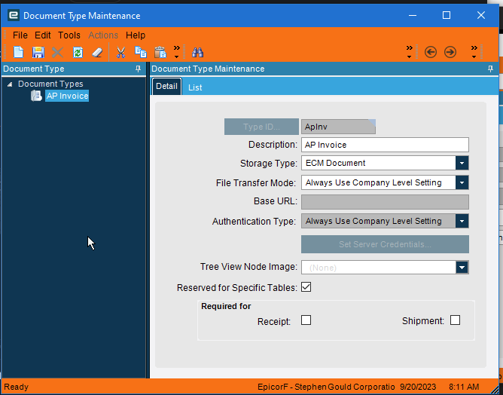
Task: Check the Shipment required checkbox
Action: (x=456, y=320)
